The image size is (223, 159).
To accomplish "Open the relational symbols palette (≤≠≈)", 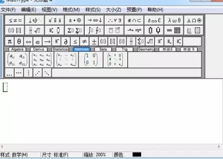I will tap(15, 20).
